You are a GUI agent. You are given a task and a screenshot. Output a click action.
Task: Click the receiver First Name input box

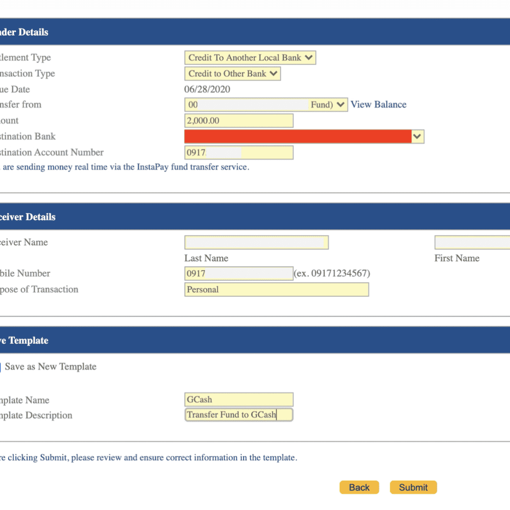click(x=472, y=242)
